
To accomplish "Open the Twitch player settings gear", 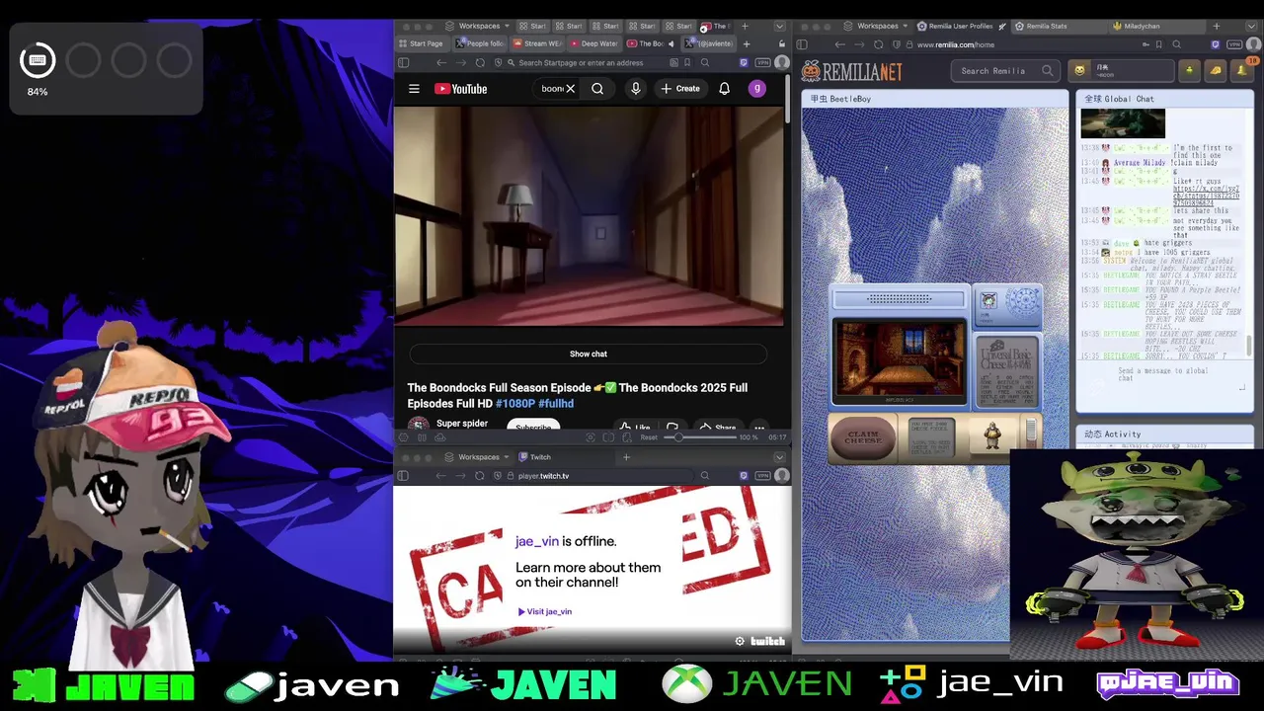I will tap(740, 641).
